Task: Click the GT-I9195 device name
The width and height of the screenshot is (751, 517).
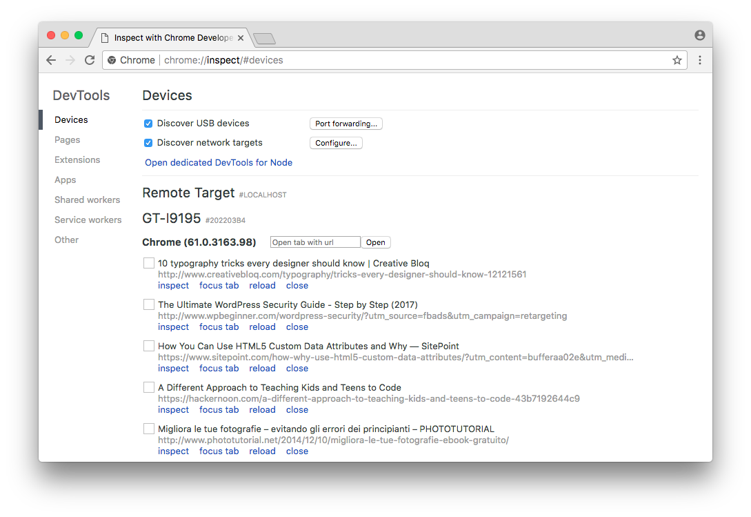Action: (172, 218)
